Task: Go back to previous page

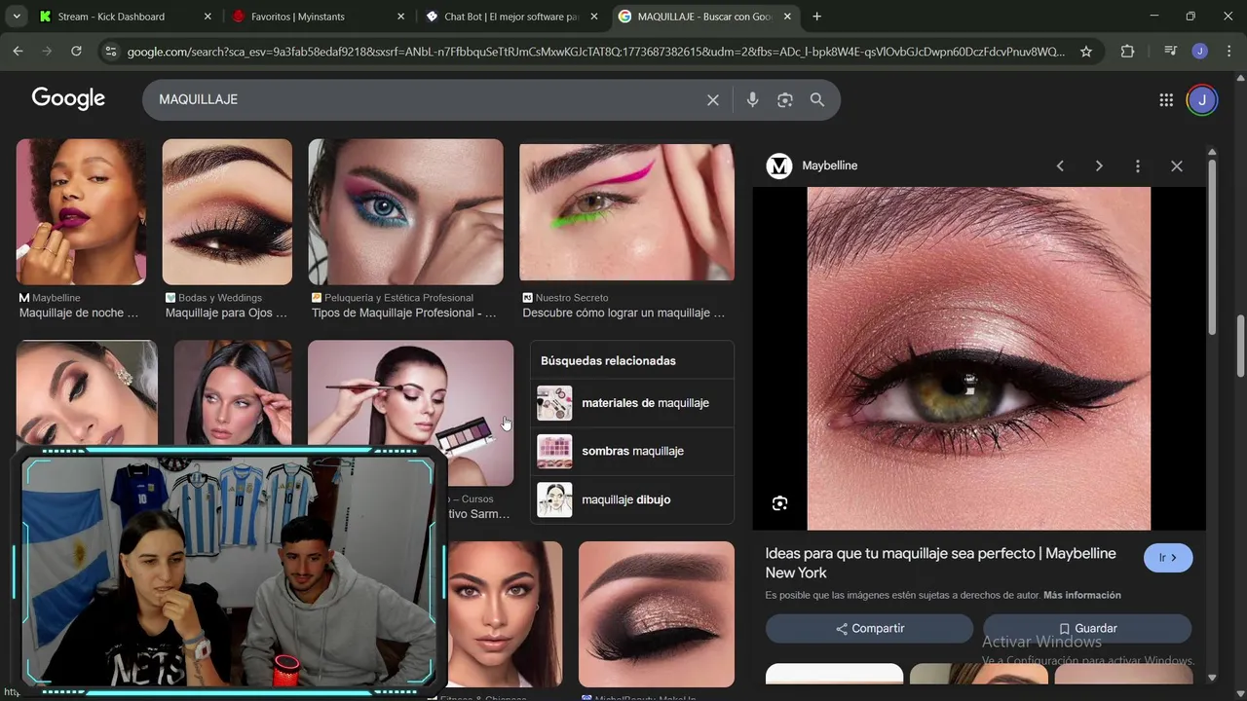Action: tap(18, 52)
